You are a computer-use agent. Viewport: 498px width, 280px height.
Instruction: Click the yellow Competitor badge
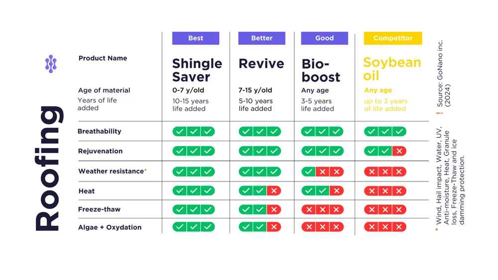click(393, 38)
